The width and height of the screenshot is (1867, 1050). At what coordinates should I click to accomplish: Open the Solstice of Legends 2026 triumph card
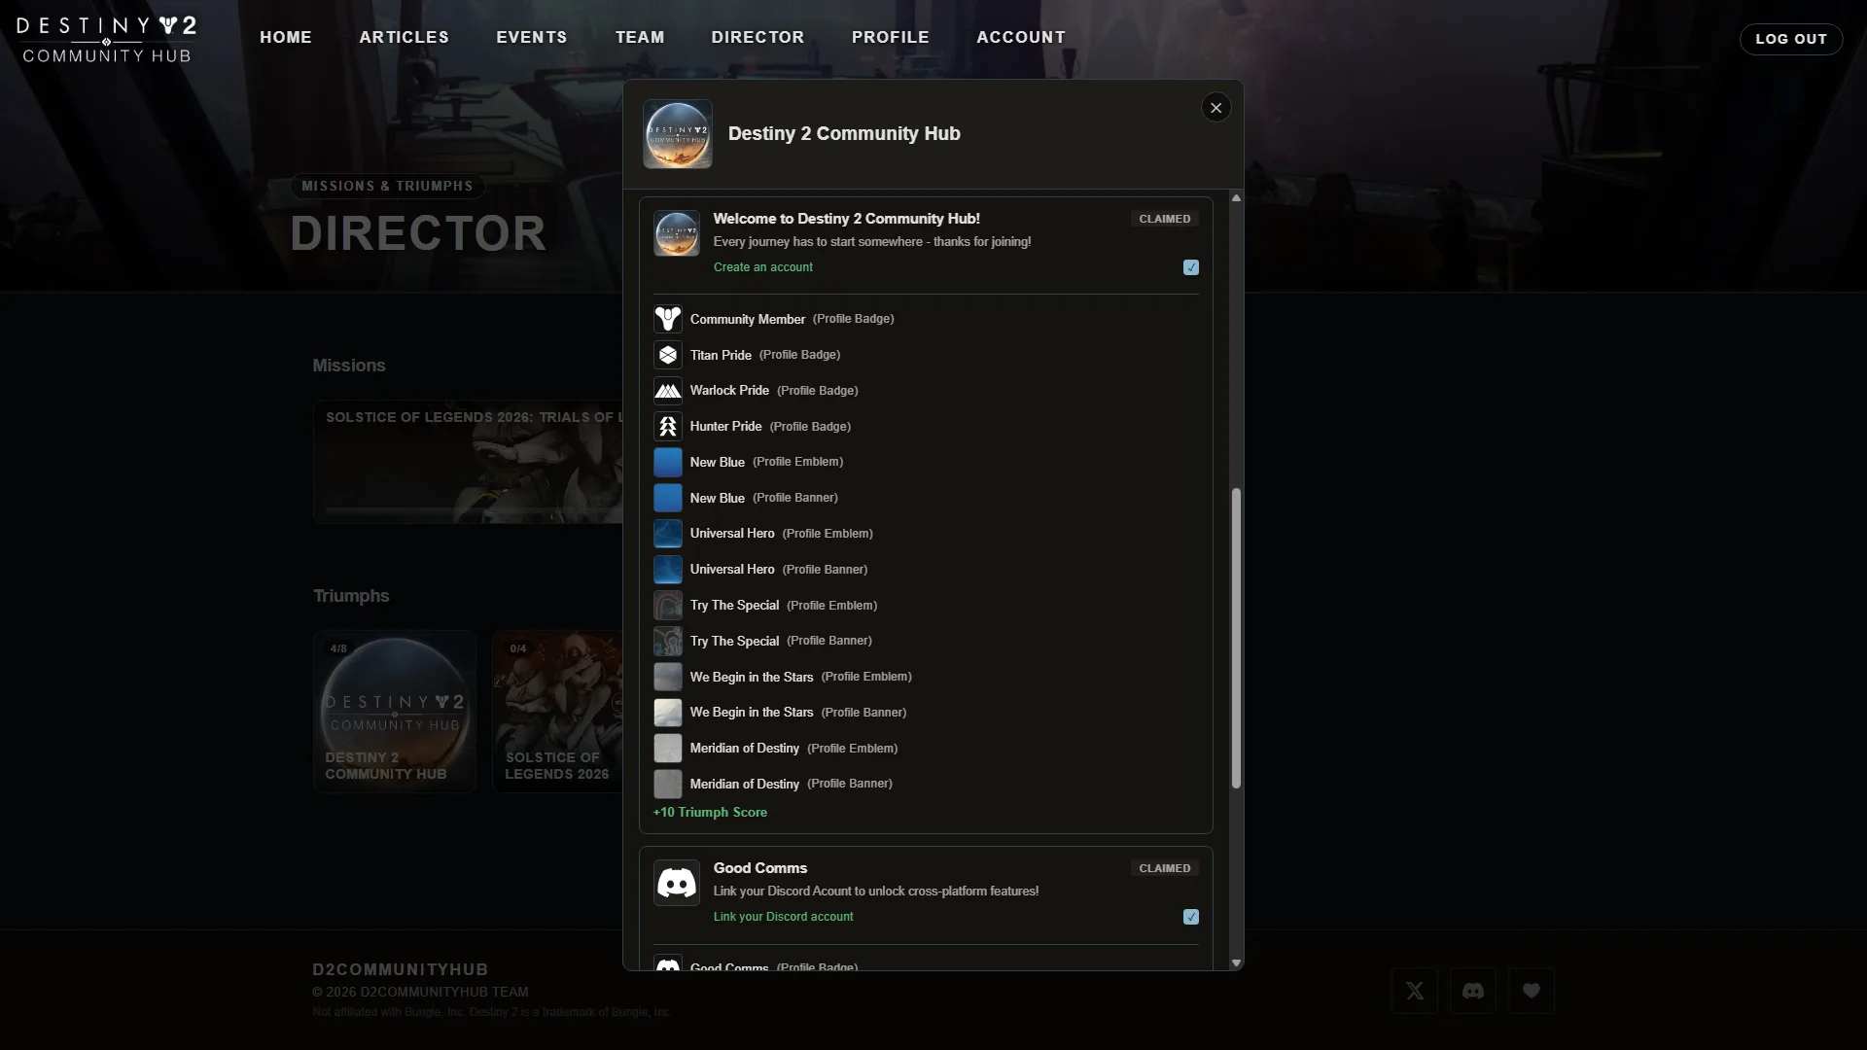(557, 712)
